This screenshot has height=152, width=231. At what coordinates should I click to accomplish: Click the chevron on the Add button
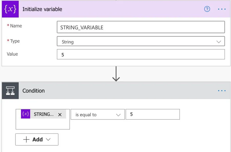(x=48, y=139)
